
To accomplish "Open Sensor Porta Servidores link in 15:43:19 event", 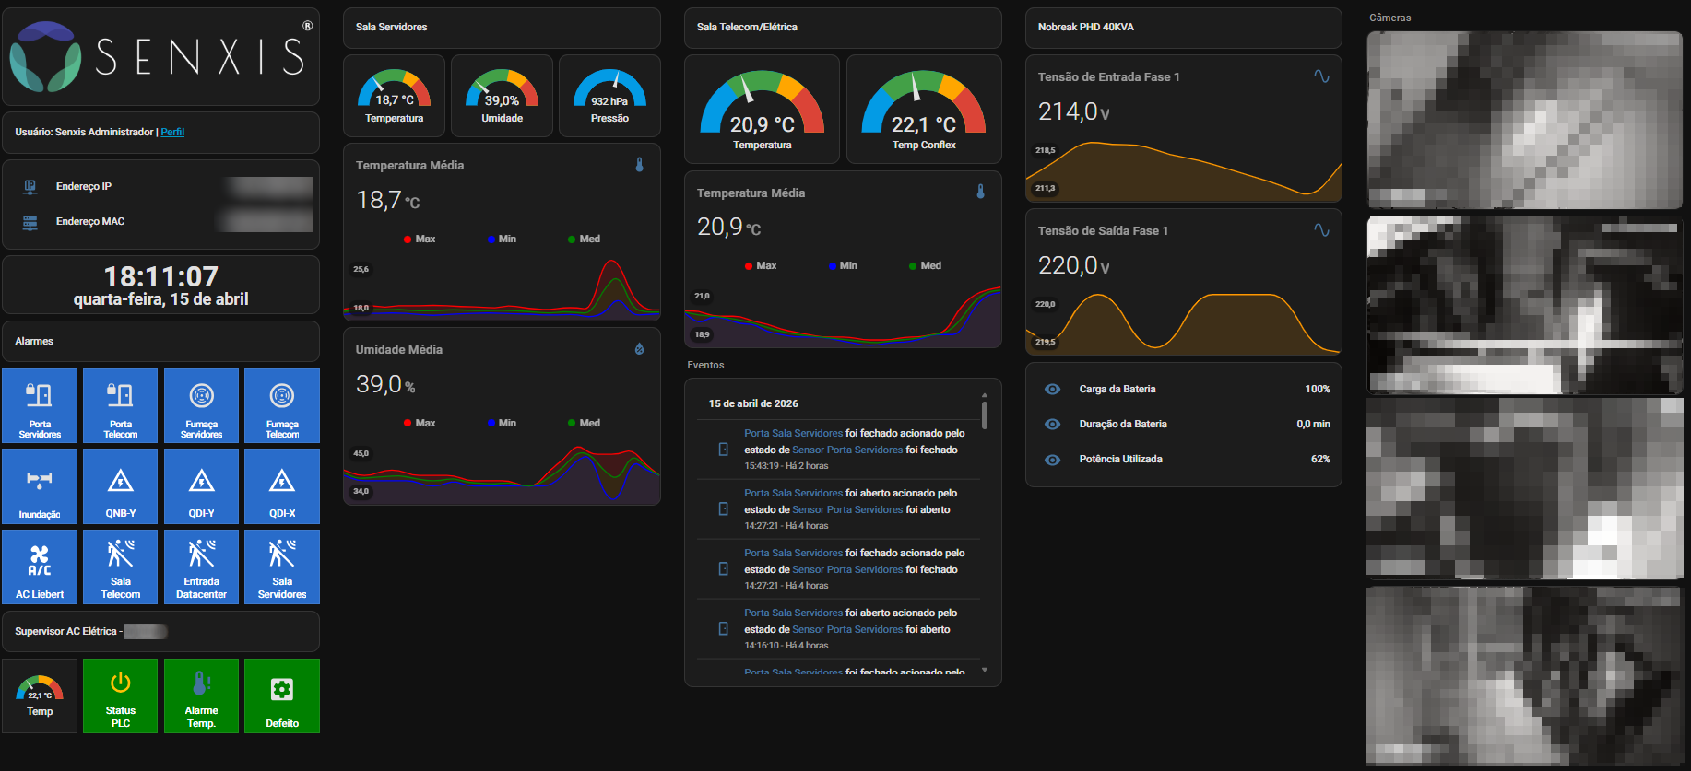I will click(x=847, y=450).
